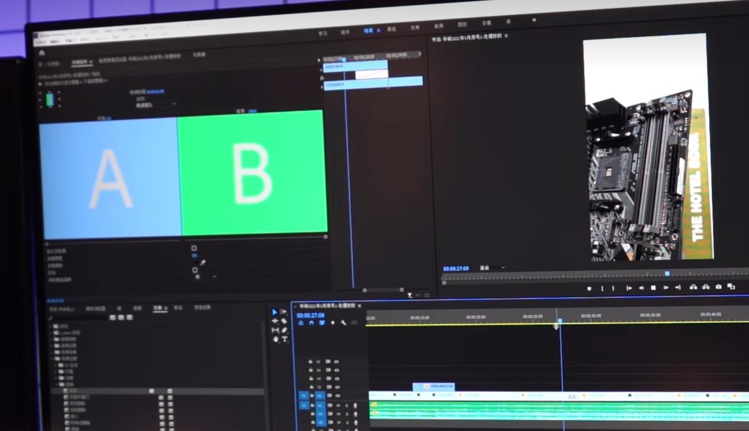
Task: Select the Hand tool
Action: [275, 339]
